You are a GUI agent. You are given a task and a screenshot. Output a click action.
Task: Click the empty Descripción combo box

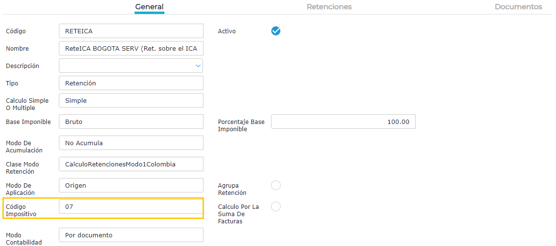[125, 66]
